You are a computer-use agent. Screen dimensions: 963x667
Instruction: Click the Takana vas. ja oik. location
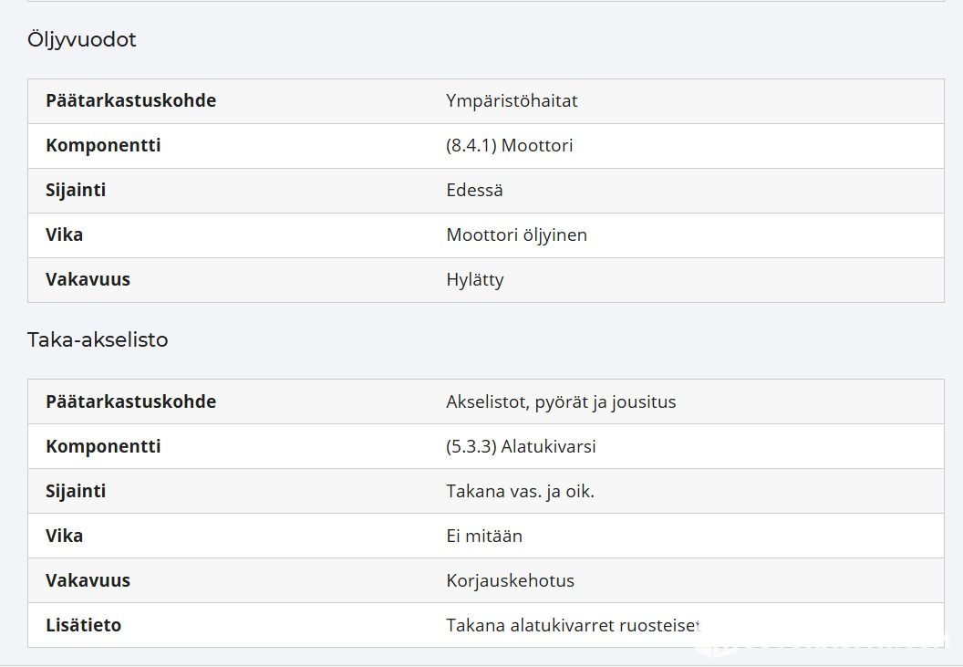point(520,491)
